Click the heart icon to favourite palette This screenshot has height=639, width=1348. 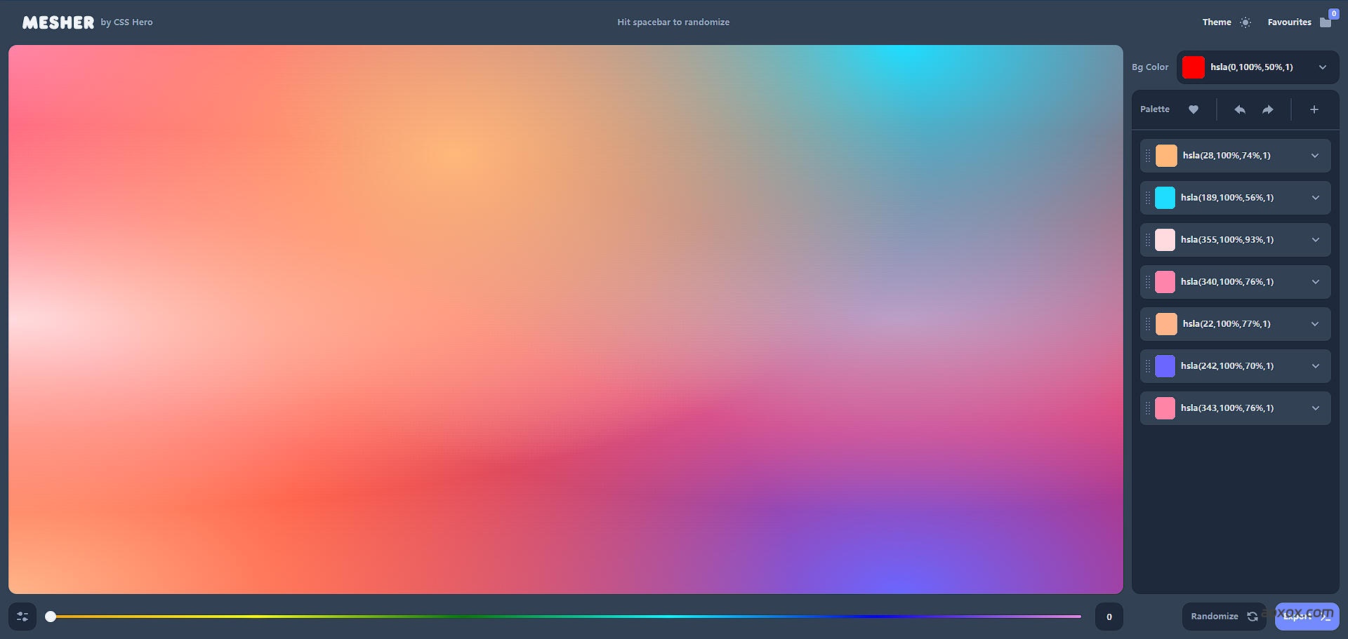tap(1194, 109)
